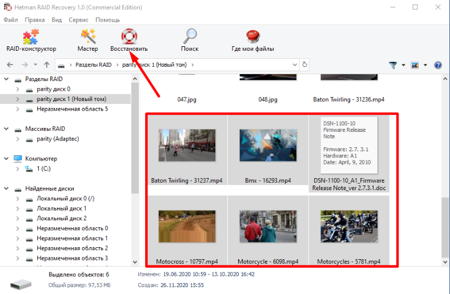Open the filter options dropdown arrow

(x=403, y=66)
